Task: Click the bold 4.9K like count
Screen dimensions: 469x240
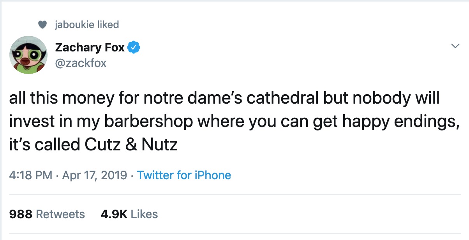Action: (x=114, y=214)
